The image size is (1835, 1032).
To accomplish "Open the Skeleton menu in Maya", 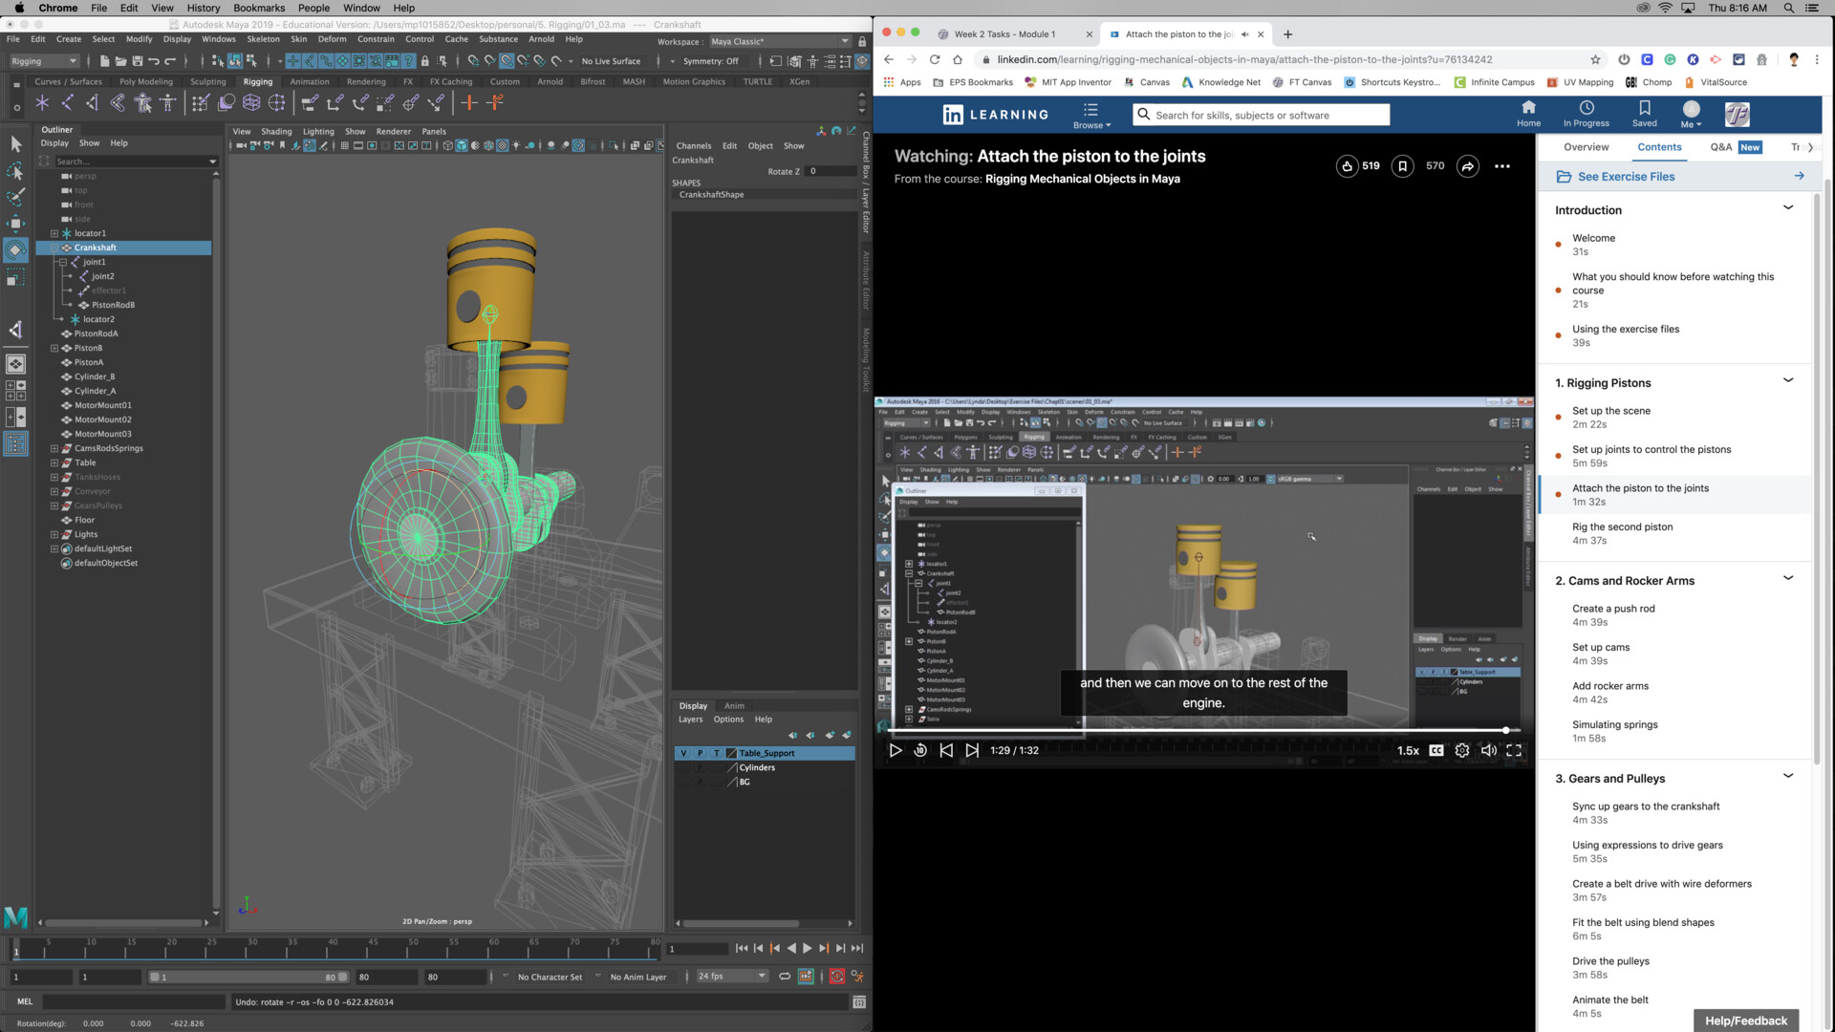I will [264, 39].
